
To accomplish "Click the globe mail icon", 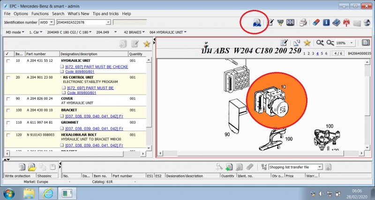I will (367, 22).
